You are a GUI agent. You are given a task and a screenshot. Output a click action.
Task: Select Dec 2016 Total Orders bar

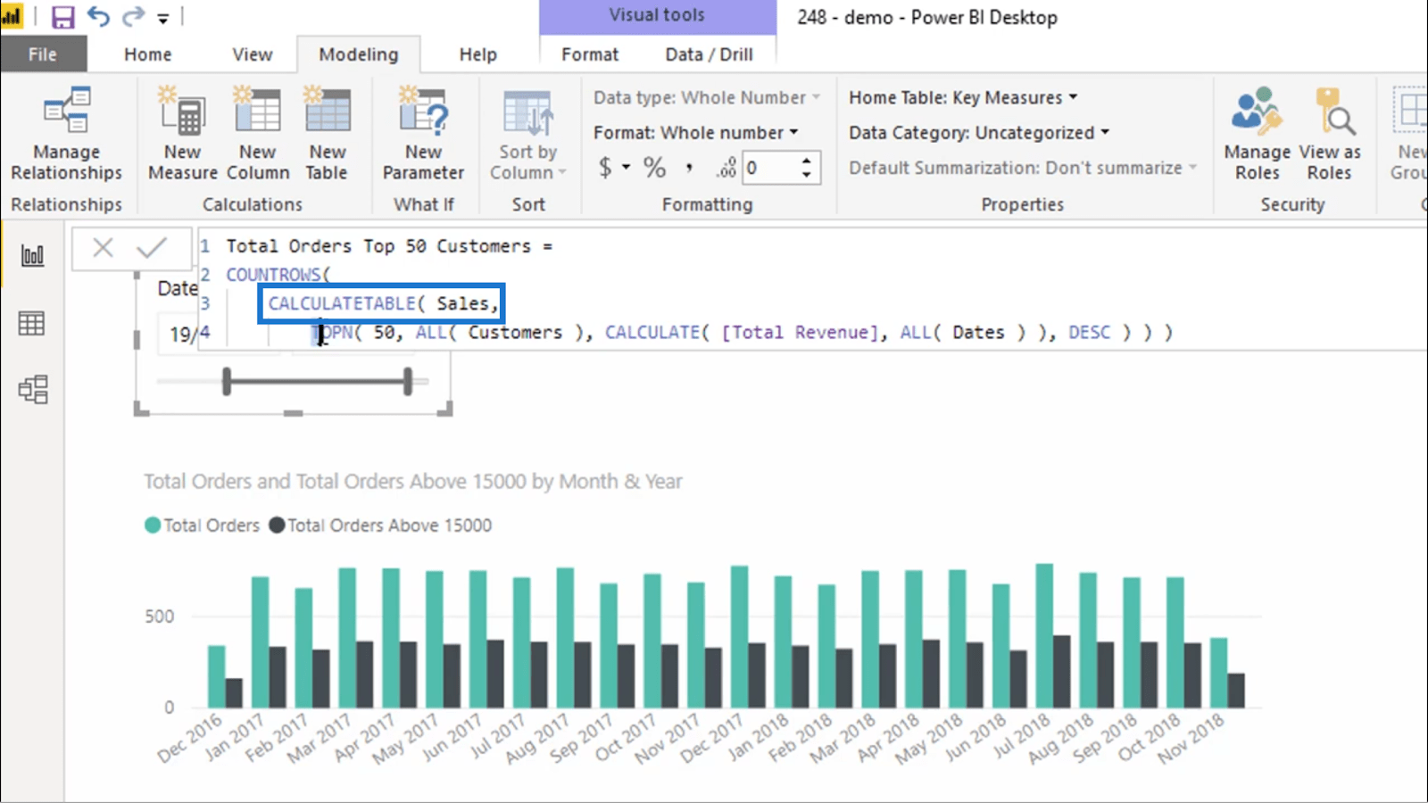[216, 676]
